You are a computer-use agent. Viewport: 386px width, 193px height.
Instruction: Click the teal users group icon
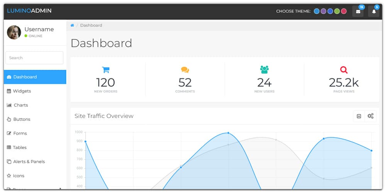264,69
